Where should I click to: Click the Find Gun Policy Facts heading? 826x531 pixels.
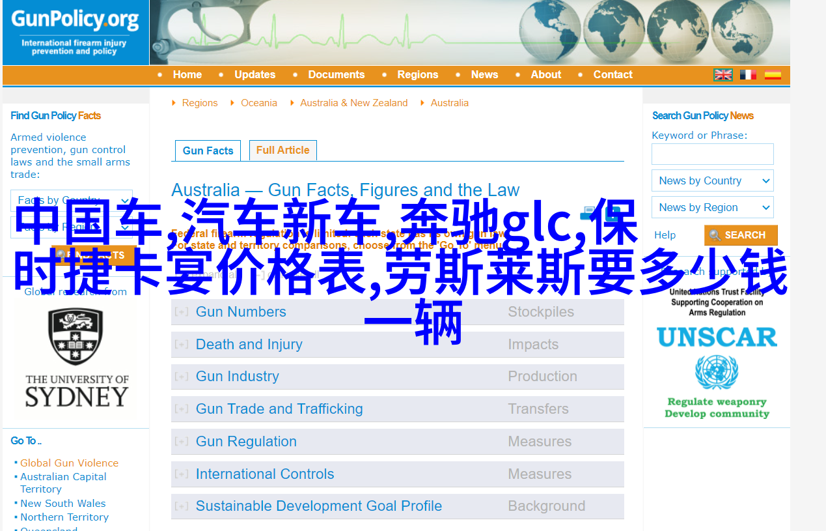coord(56,116)
